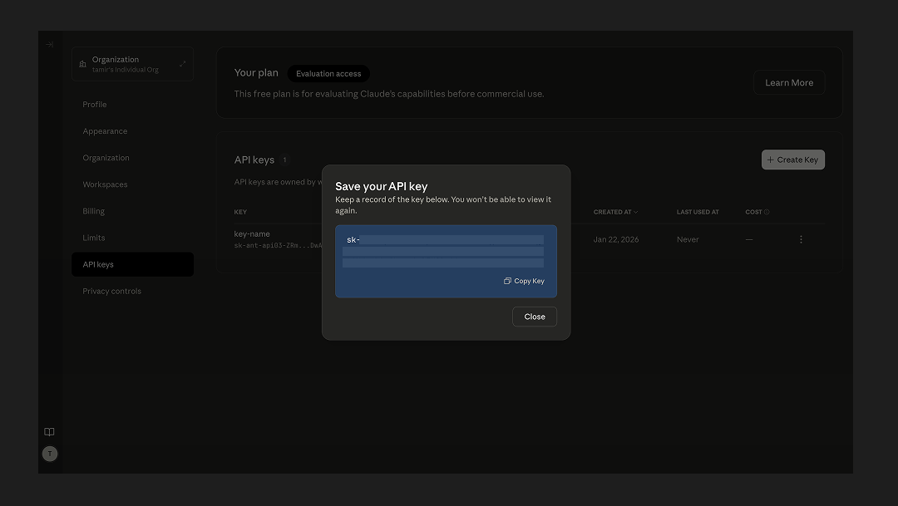Viewport: 898px width, 506px height.
Task: Click the Save your API key heading
Action: [382, 186]
